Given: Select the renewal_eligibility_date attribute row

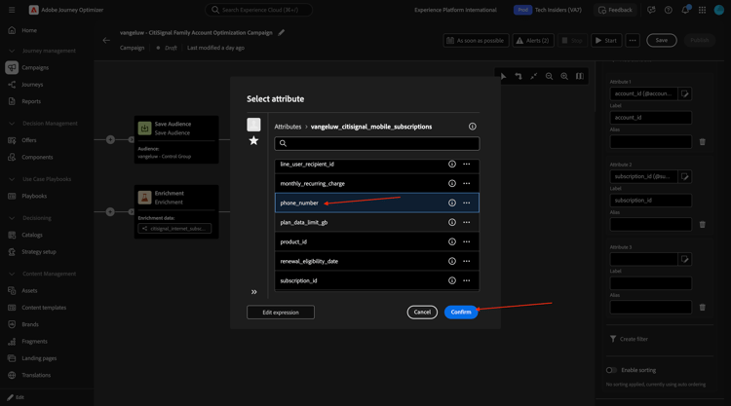Looking at the screenshot, I should click(376, 261).
